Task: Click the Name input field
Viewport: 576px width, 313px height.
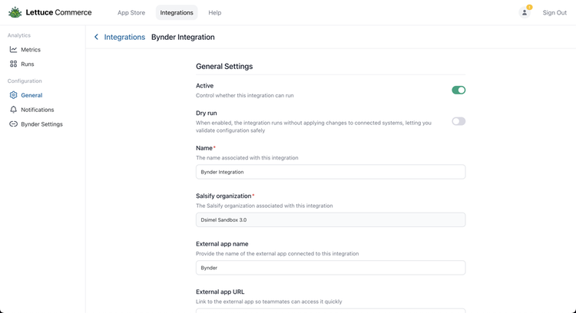Action: [x=330, y=172]
